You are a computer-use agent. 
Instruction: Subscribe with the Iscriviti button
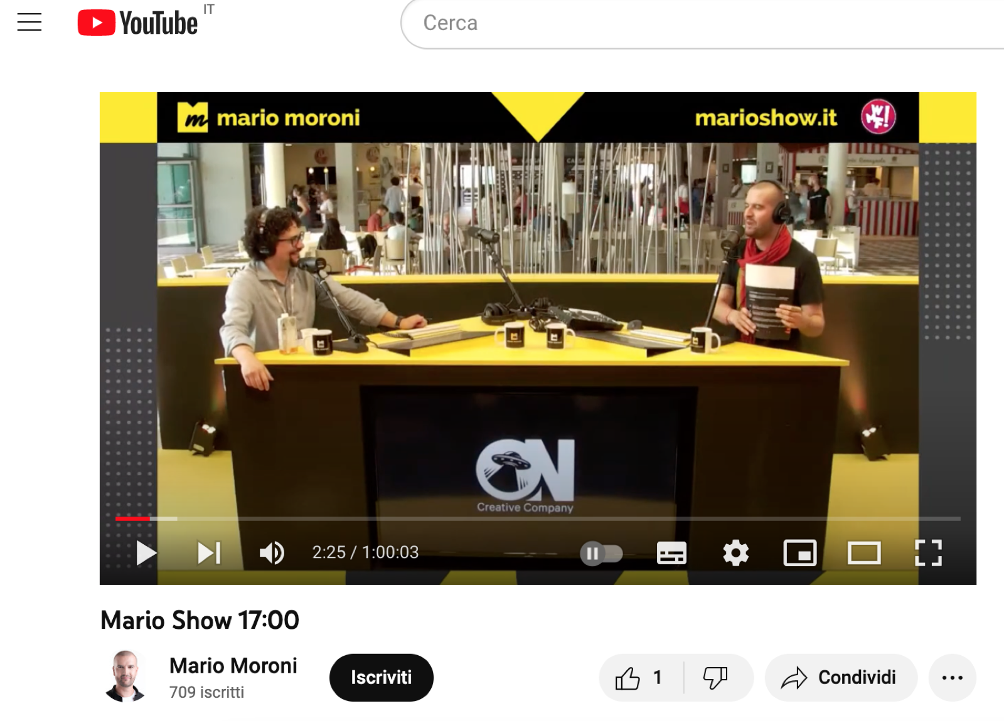pyautogui.click(x=382, y=678)
